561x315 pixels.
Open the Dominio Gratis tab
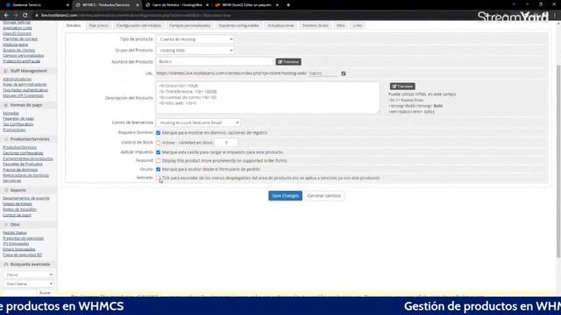[x=316, y=25]
